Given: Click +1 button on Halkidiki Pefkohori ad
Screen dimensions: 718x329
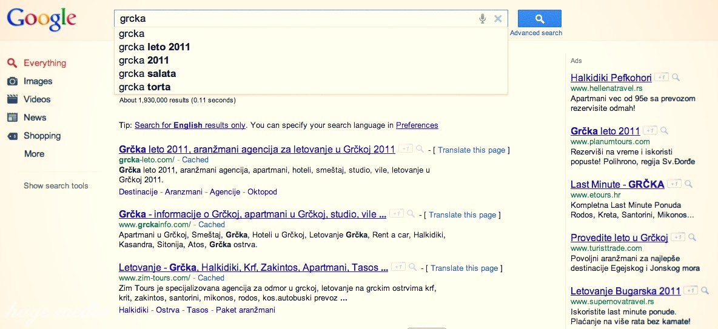Looking at the screenshot, I should pos(661,77).
